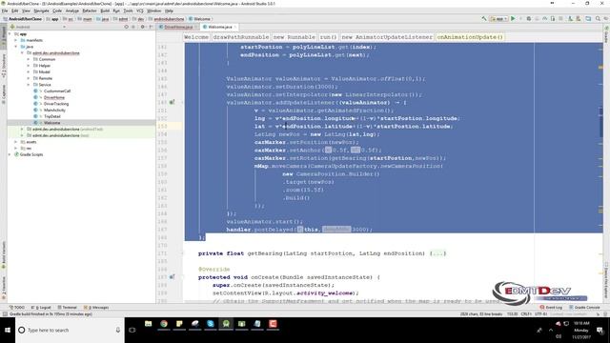
Task: Open the Refactor menu
Action: tap(90, 10)
